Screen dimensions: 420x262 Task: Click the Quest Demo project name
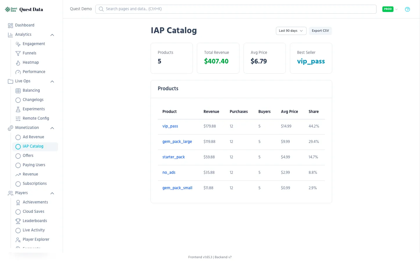click(81, 9)
